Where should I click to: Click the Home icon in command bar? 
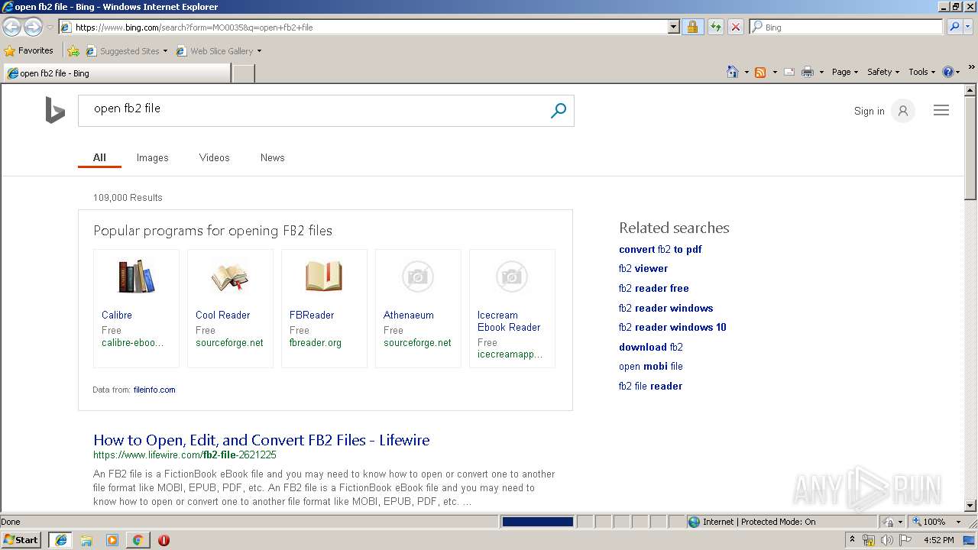click(x=733, y=72)
